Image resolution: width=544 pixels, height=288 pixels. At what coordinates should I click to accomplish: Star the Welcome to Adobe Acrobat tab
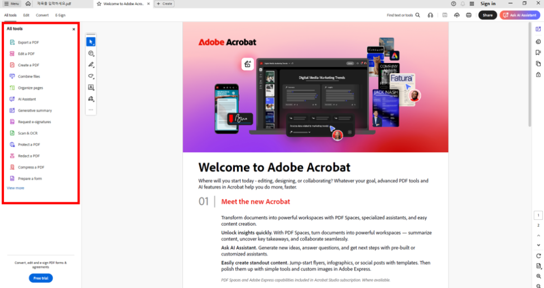[99, 4]
